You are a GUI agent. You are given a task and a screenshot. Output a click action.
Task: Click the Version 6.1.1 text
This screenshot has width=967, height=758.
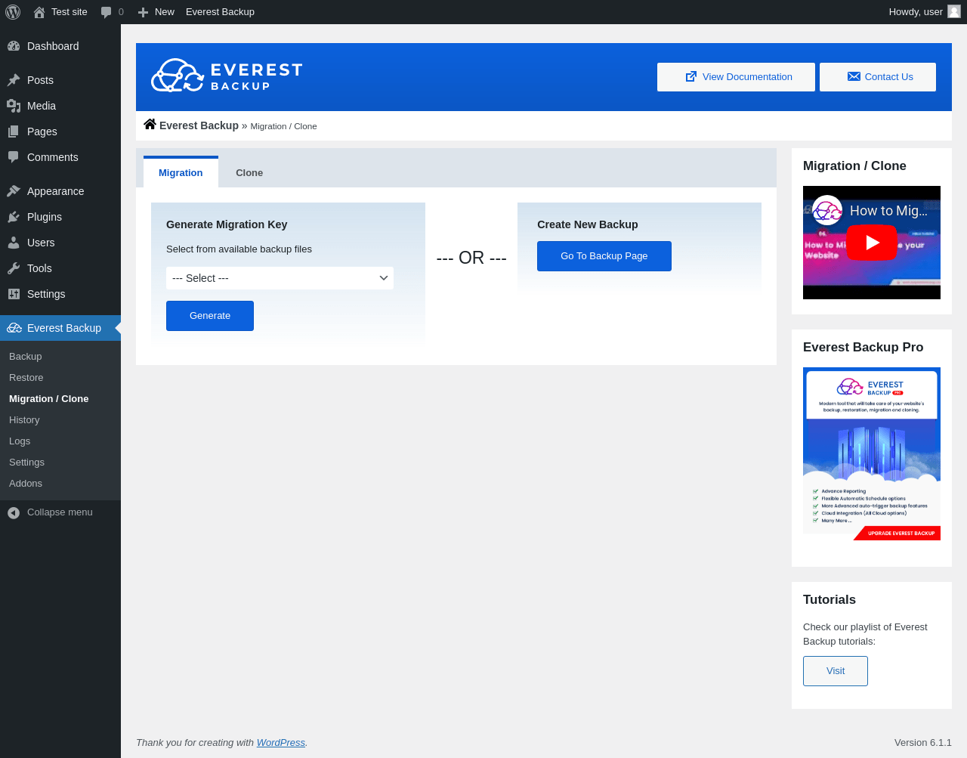[x=923, y=743]
